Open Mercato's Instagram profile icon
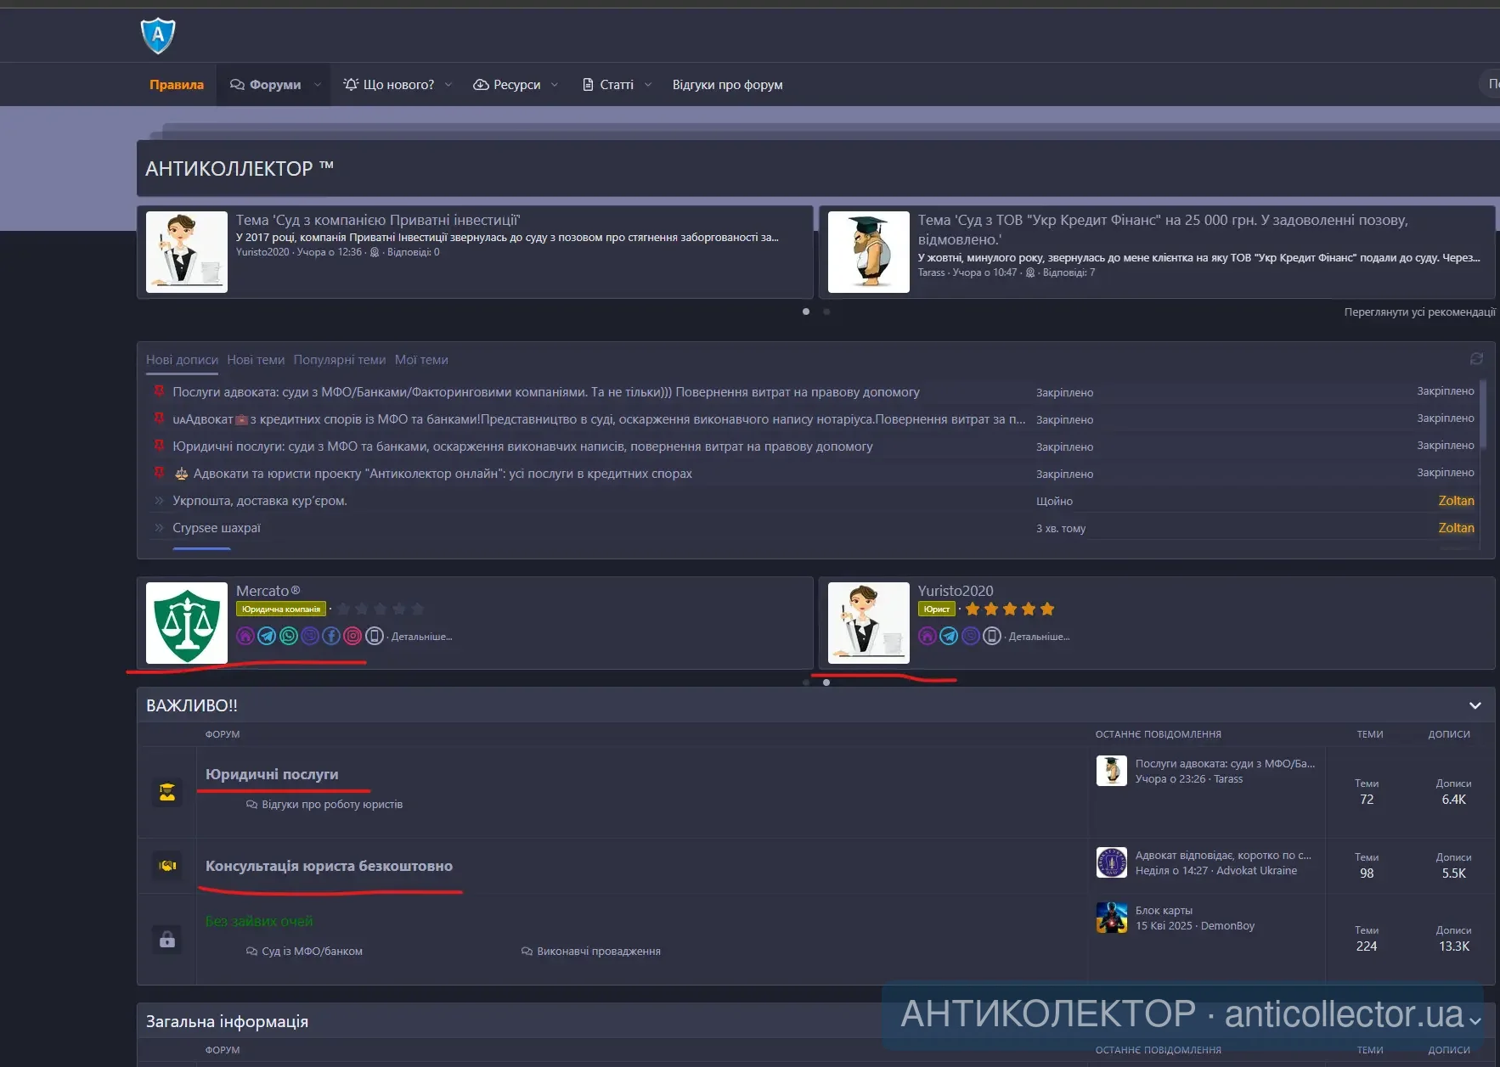The height and width of the screenshot is (1067, 1500). point(352,636)
